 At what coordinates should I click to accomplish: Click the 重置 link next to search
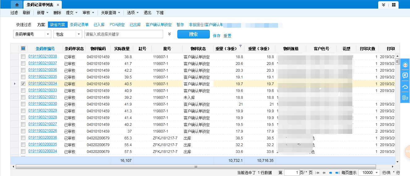tap(227, 36)
